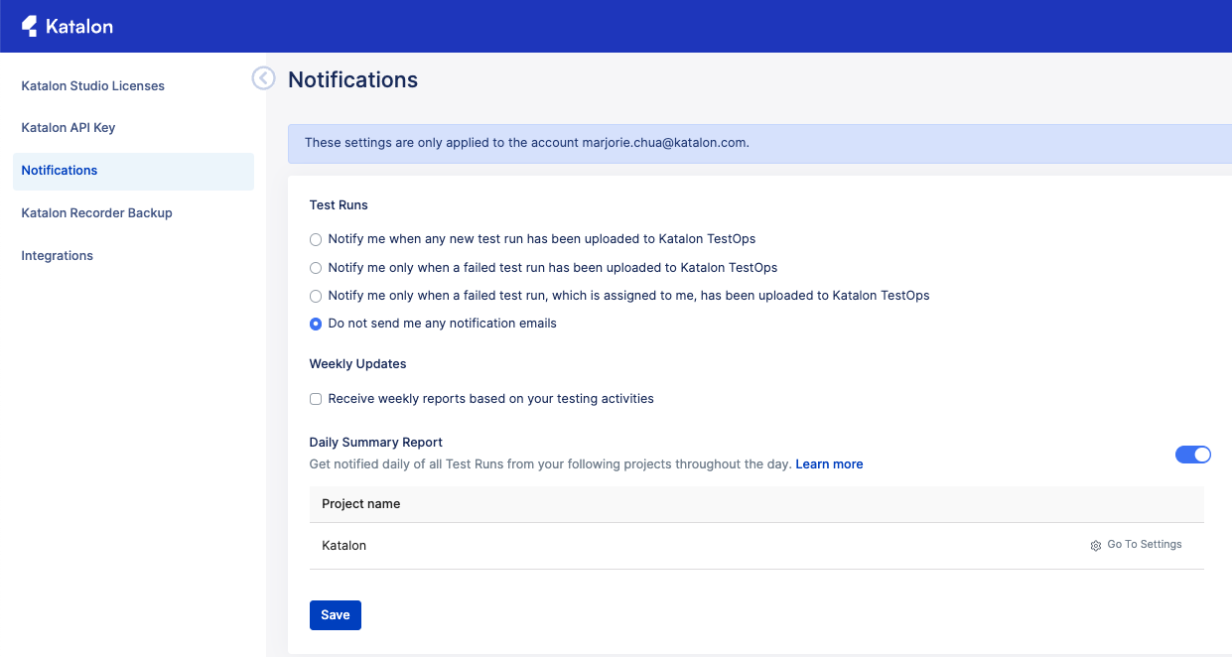The image size is (1232, 657).
Task: Click the Project name column header
Action: (360, 503)
